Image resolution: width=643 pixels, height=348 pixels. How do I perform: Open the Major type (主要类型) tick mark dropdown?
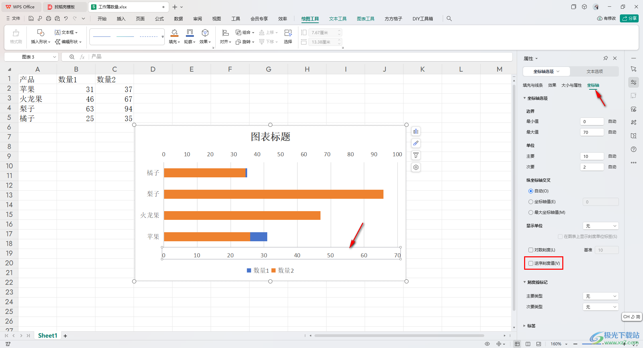click(x=600, y=296)
